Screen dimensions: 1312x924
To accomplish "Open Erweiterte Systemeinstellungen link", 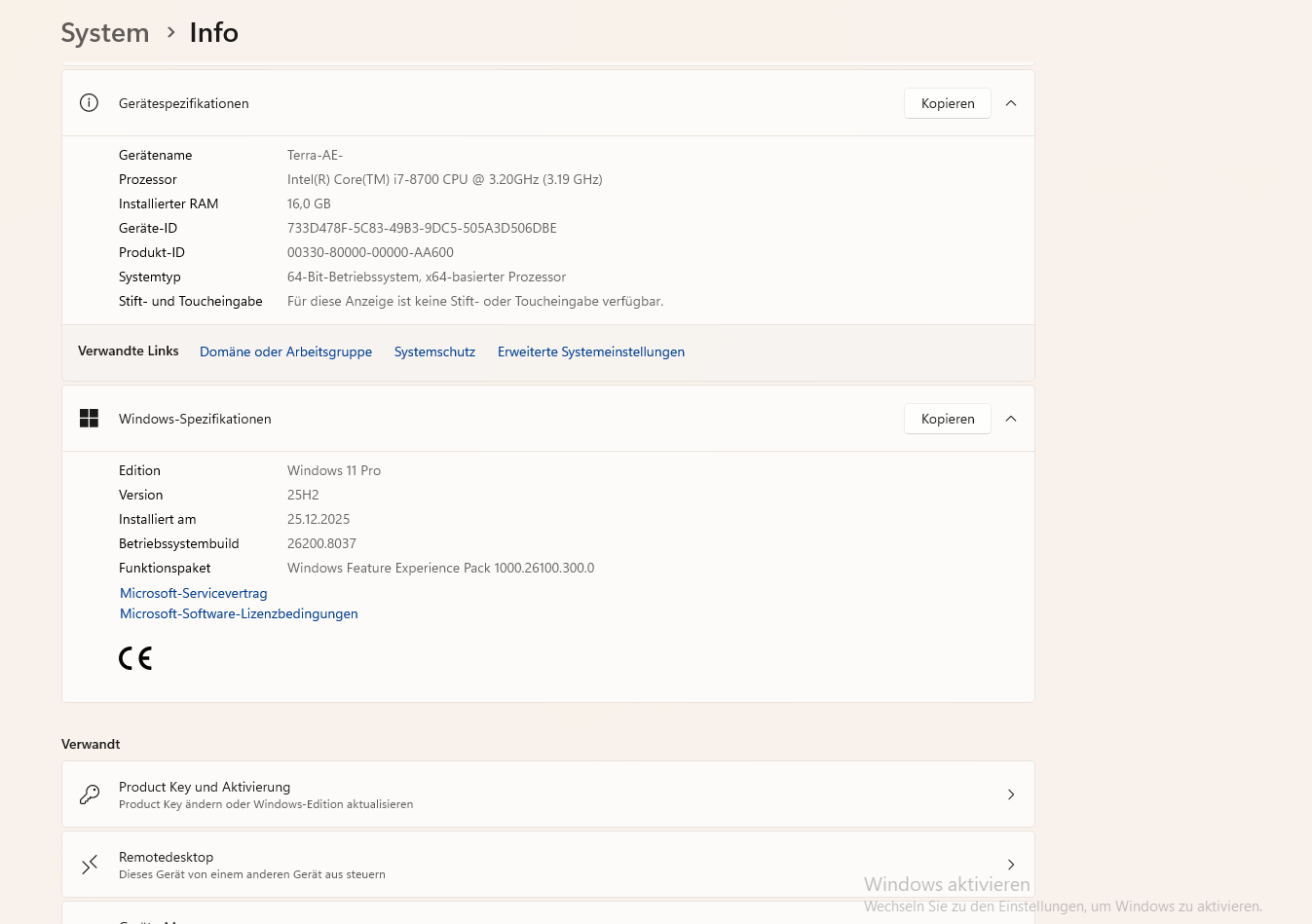I will 590,351.
